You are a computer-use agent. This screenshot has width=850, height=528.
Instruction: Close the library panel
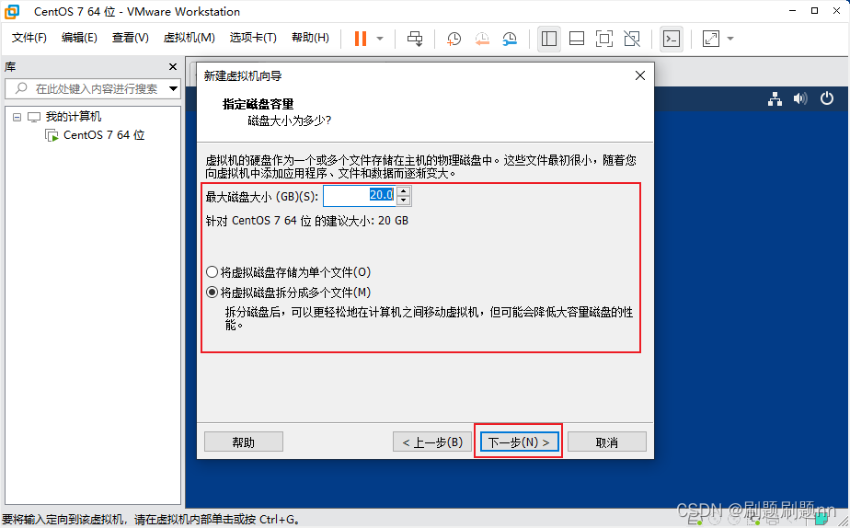(x=173, y=66)
